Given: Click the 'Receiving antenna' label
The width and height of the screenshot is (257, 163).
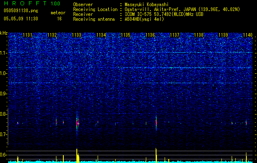Looking at the screenshot, I should click(x=94, y=19).
